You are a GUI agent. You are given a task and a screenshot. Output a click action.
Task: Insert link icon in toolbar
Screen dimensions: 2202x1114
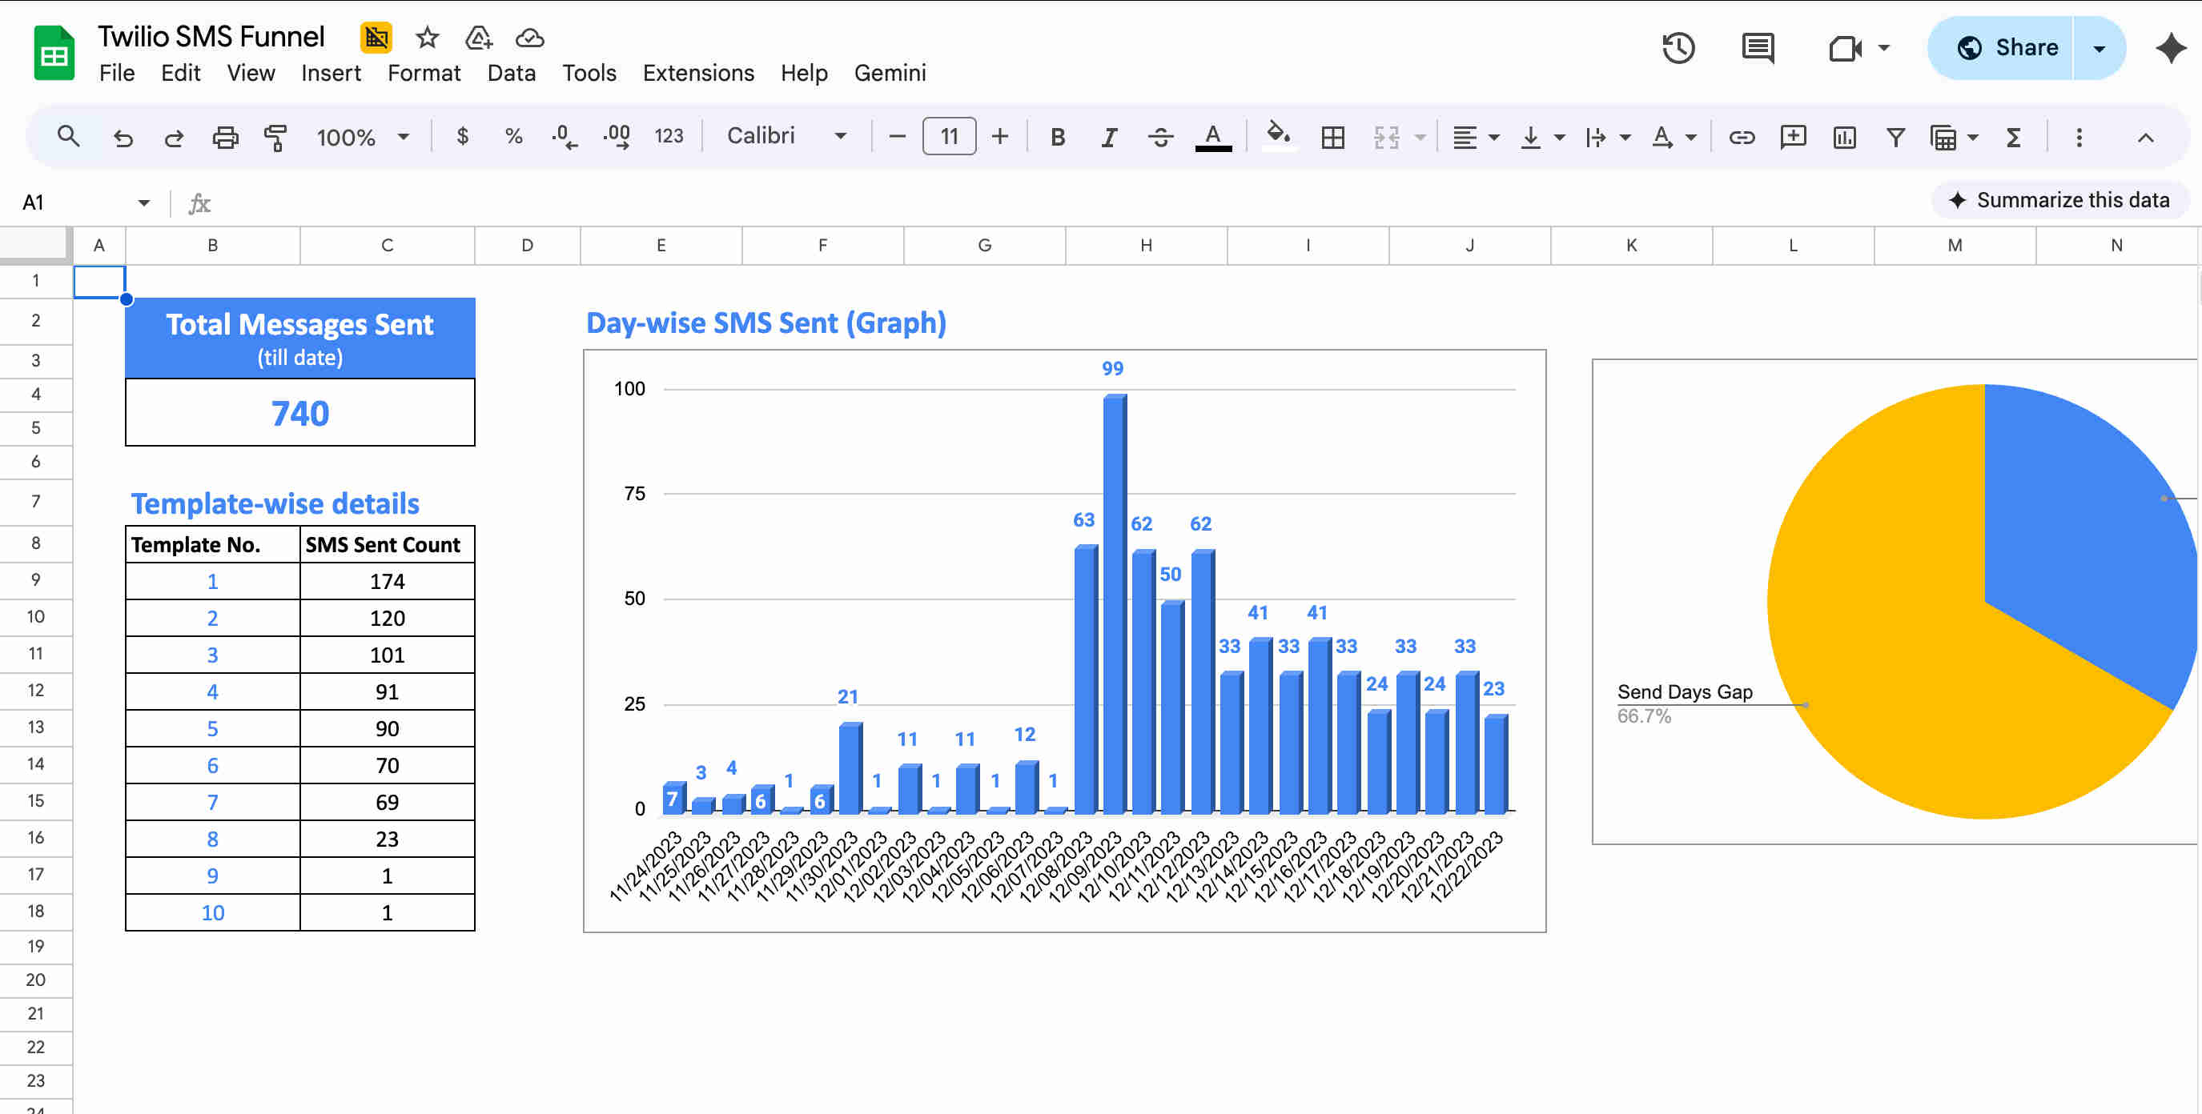(1742, 137)
